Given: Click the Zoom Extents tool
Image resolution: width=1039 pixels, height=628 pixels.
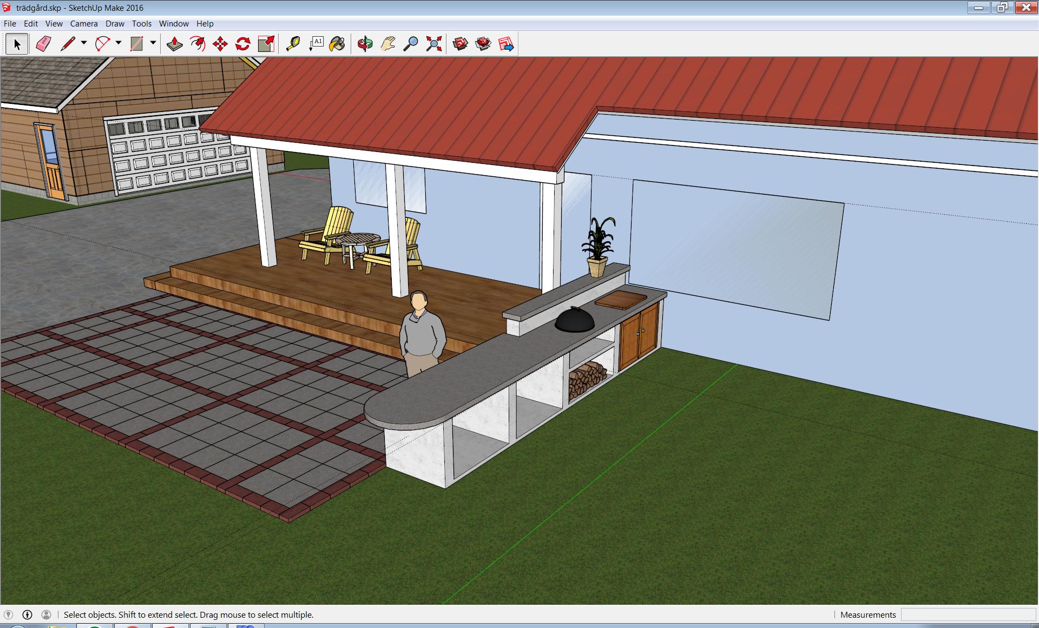Looking at the screenshot, I should tap(434, 44).
